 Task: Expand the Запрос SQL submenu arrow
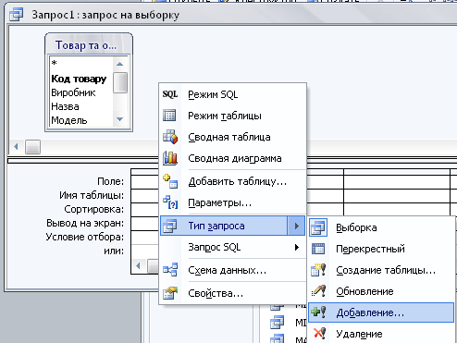(x=297, y=247)
